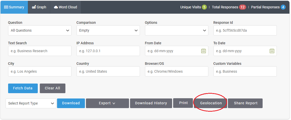Click the Unique Visits count badge
The height and width of the screenshot is (120, 291).
click(x=204, y=7)
